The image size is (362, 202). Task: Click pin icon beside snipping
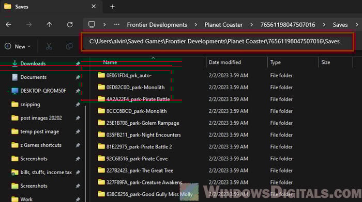point(78,105)
